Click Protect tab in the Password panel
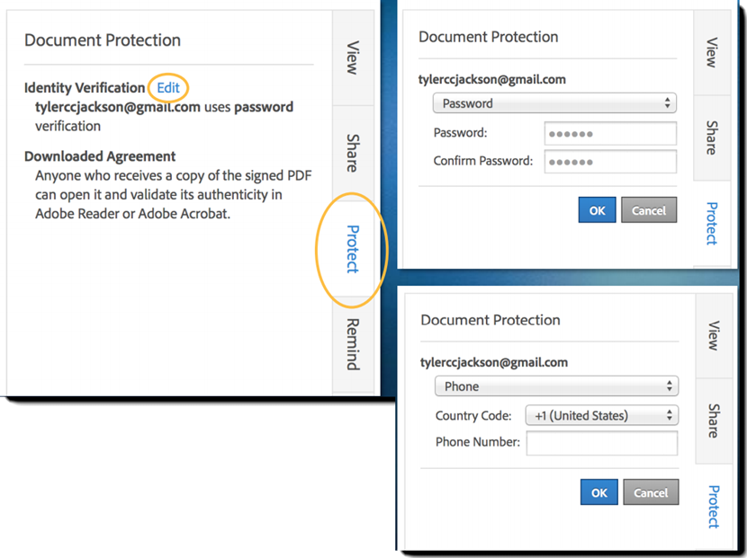Screen dimensions: 747x558 tap(711, 223)
